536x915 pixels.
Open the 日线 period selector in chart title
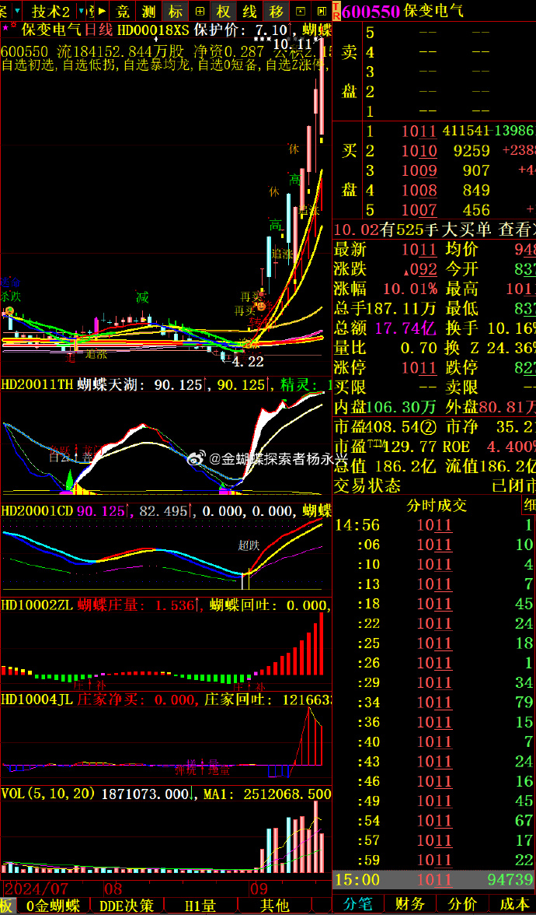[x=99, y=30]
